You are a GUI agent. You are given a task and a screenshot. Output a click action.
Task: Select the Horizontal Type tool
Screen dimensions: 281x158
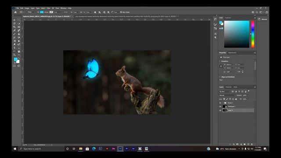14,48
